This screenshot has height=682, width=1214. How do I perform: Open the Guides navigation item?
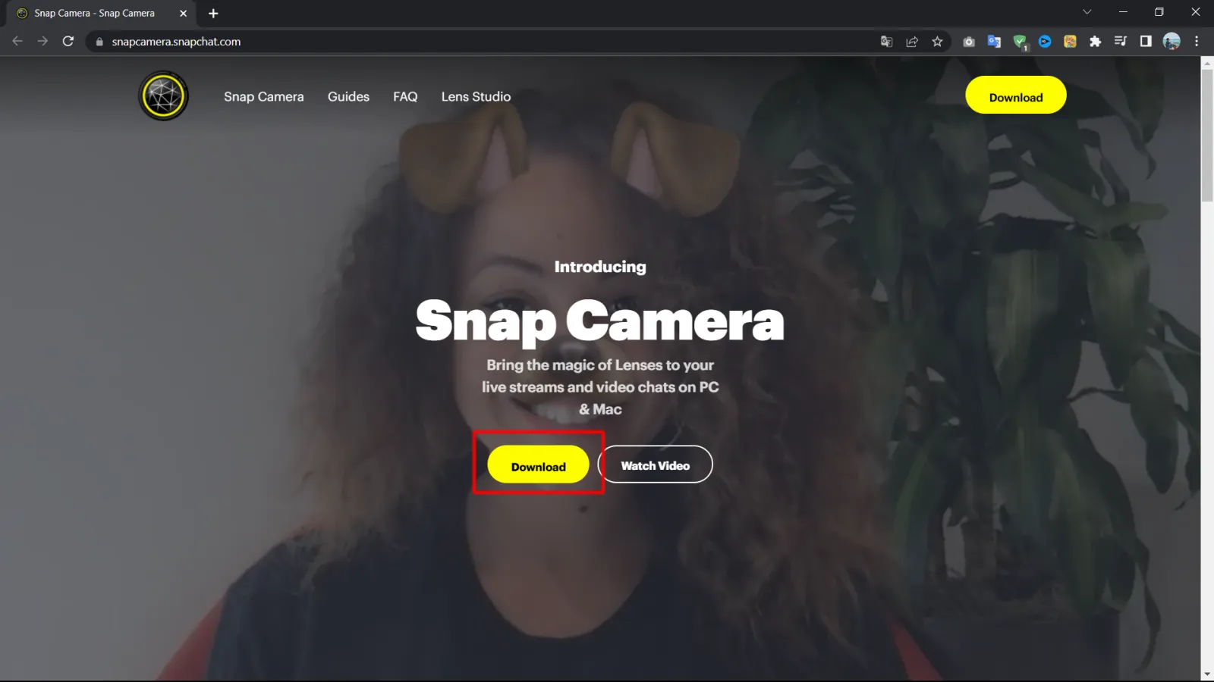coord(348,97)
